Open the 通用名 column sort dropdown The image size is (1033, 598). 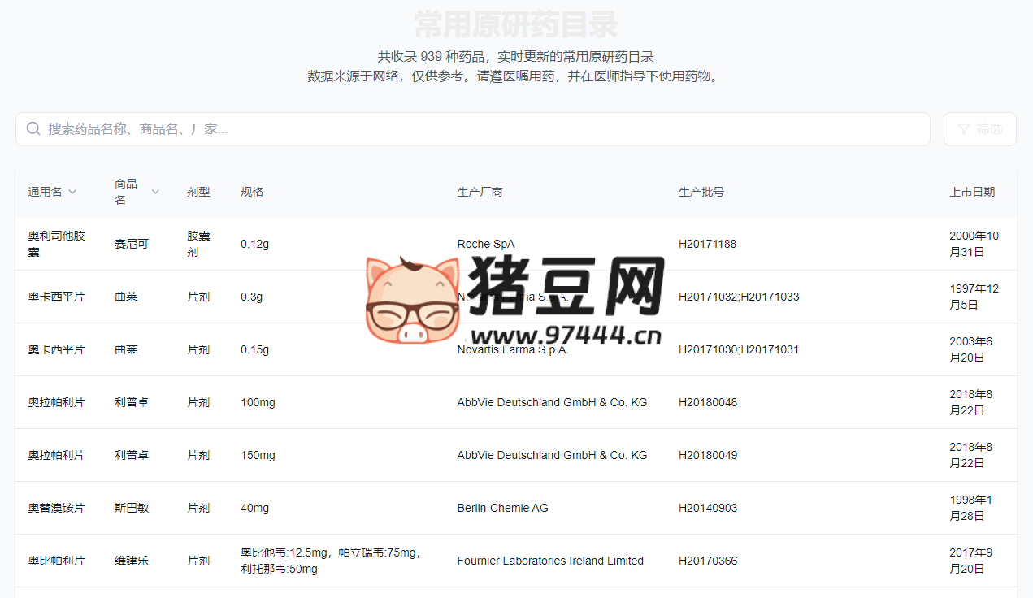[x=72, y=192]
